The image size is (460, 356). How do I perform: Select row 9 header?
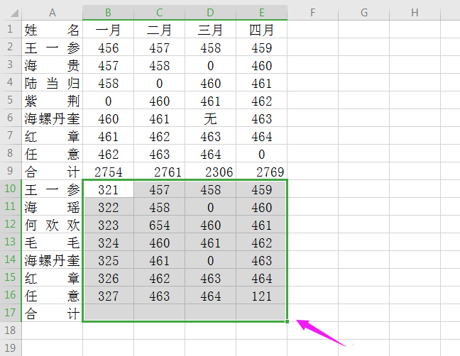tap(11, 171)
